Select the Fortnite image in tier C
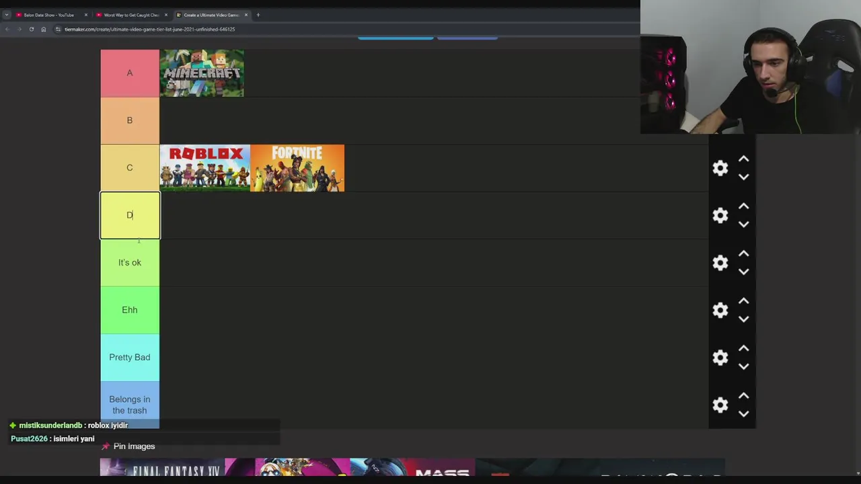Viewport: 861px width, 484px height. pos(297,168)
